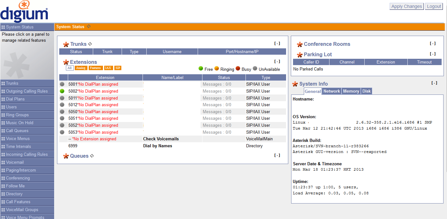The width and height of the screenshot is (447, 219).
Task: Click the Apply Changes button
Action: click(407, 6)
